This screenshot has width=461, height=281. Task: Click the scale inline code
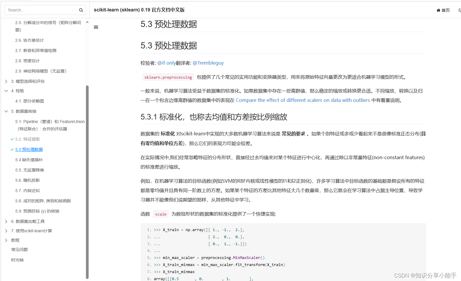pyautogui.click(x=161, y=214)
